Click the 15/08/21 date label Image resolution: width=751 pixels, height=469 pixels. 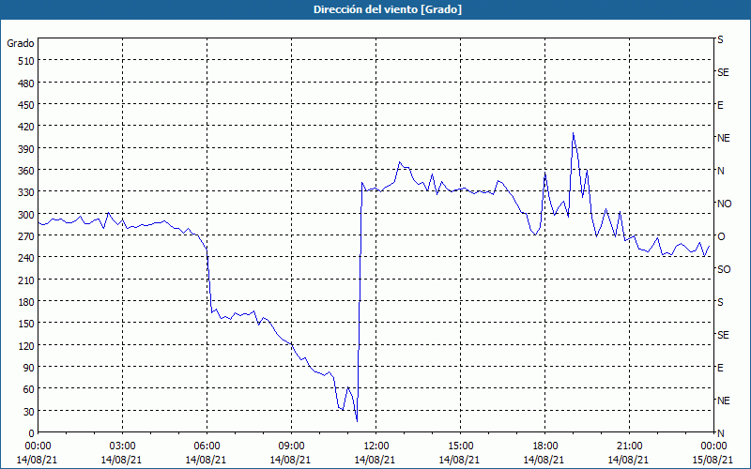[x=713, y=460]
